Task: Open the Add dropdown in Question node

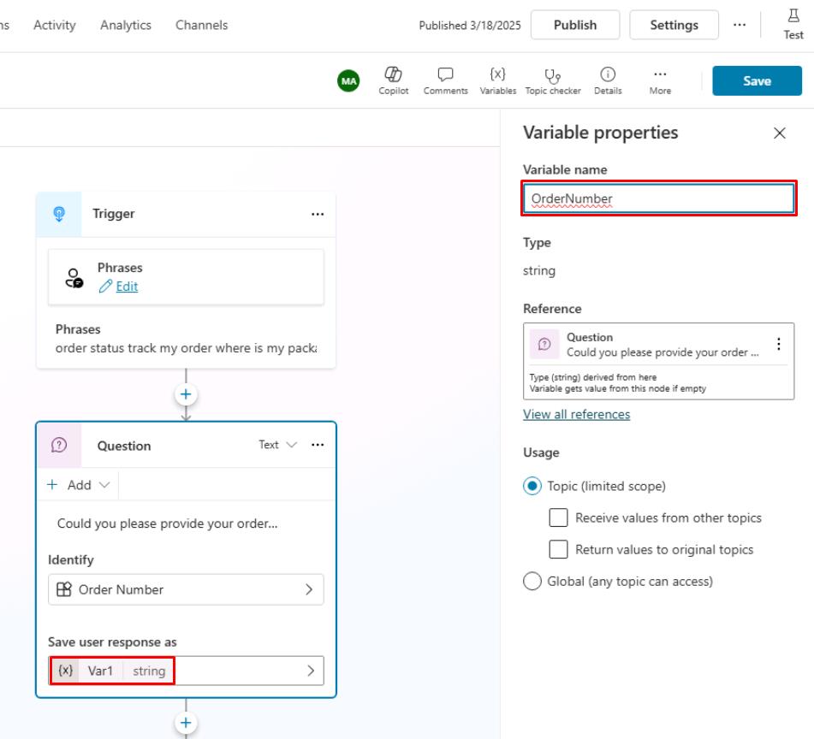Action: 79,485
